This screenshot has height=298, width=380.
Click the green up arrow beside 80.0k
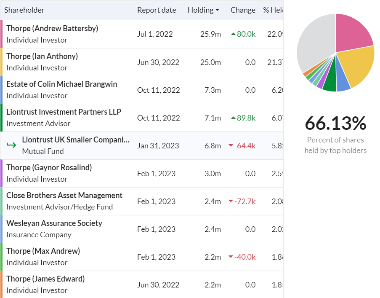pos(234,34)
